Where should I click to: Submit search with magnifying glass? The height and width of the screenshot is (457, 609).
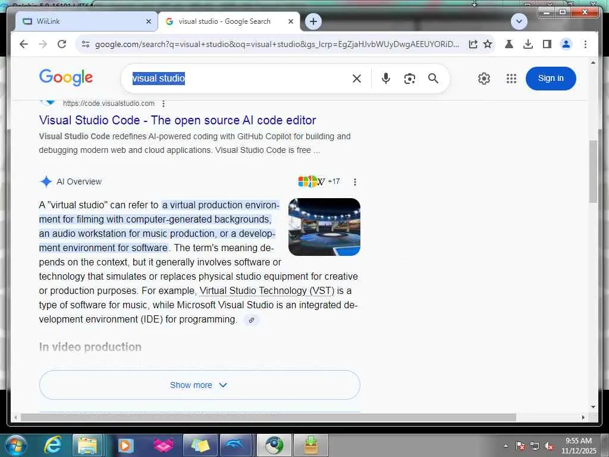433,79
